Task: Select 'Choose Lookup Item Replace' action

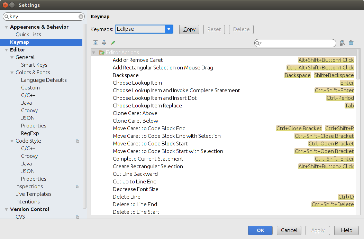Action: [147, 106]
